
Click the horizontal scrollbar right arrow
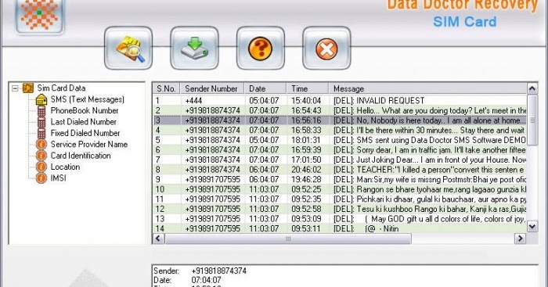520,239
